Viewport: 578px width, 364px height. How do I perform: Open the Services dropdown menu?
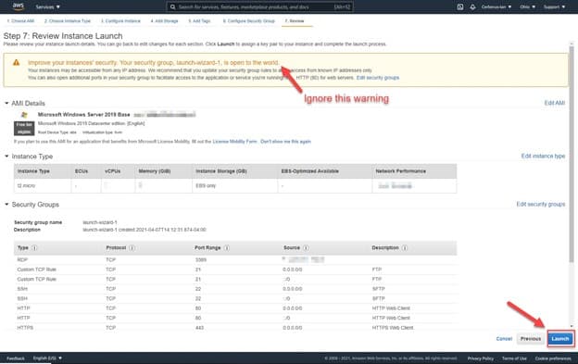[x=47, y=6]
